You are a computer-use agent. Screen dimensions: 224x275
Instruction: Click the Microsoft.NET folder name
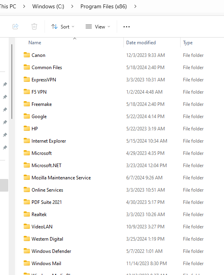click(x=47, y=166)
